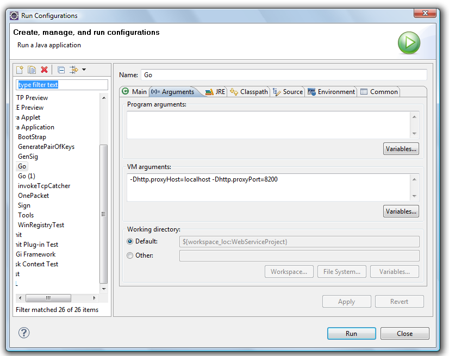The width and height of the screenshot is (449, 356).
Task: Switch to the Environment tab
Action: click(x=331, y=92)
